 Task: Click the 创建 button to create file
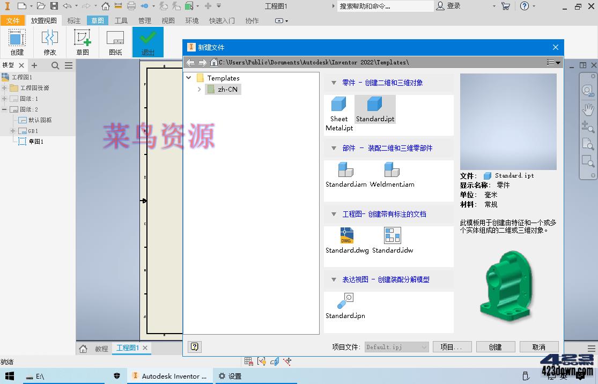pyautogui.click(x=494, y=346)
